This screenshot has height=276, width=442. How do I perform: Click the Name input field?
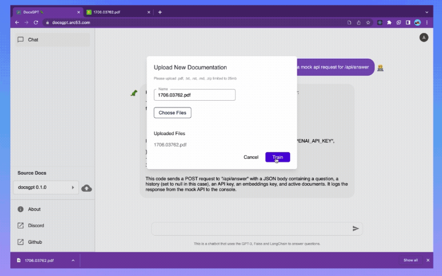(194, 95)
